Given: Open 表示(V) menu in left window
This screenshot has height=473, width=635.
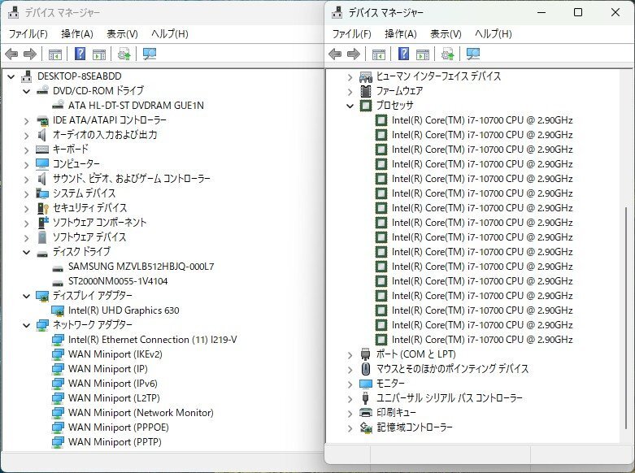Looking at the screenshot, I should pos(122,34).
